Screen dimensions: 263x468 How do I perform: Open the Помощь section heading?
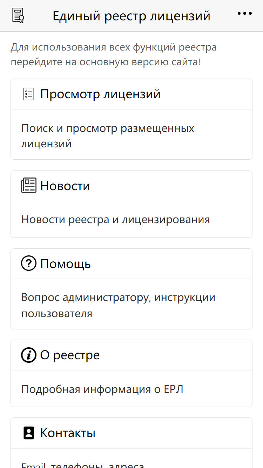[66, 263]
